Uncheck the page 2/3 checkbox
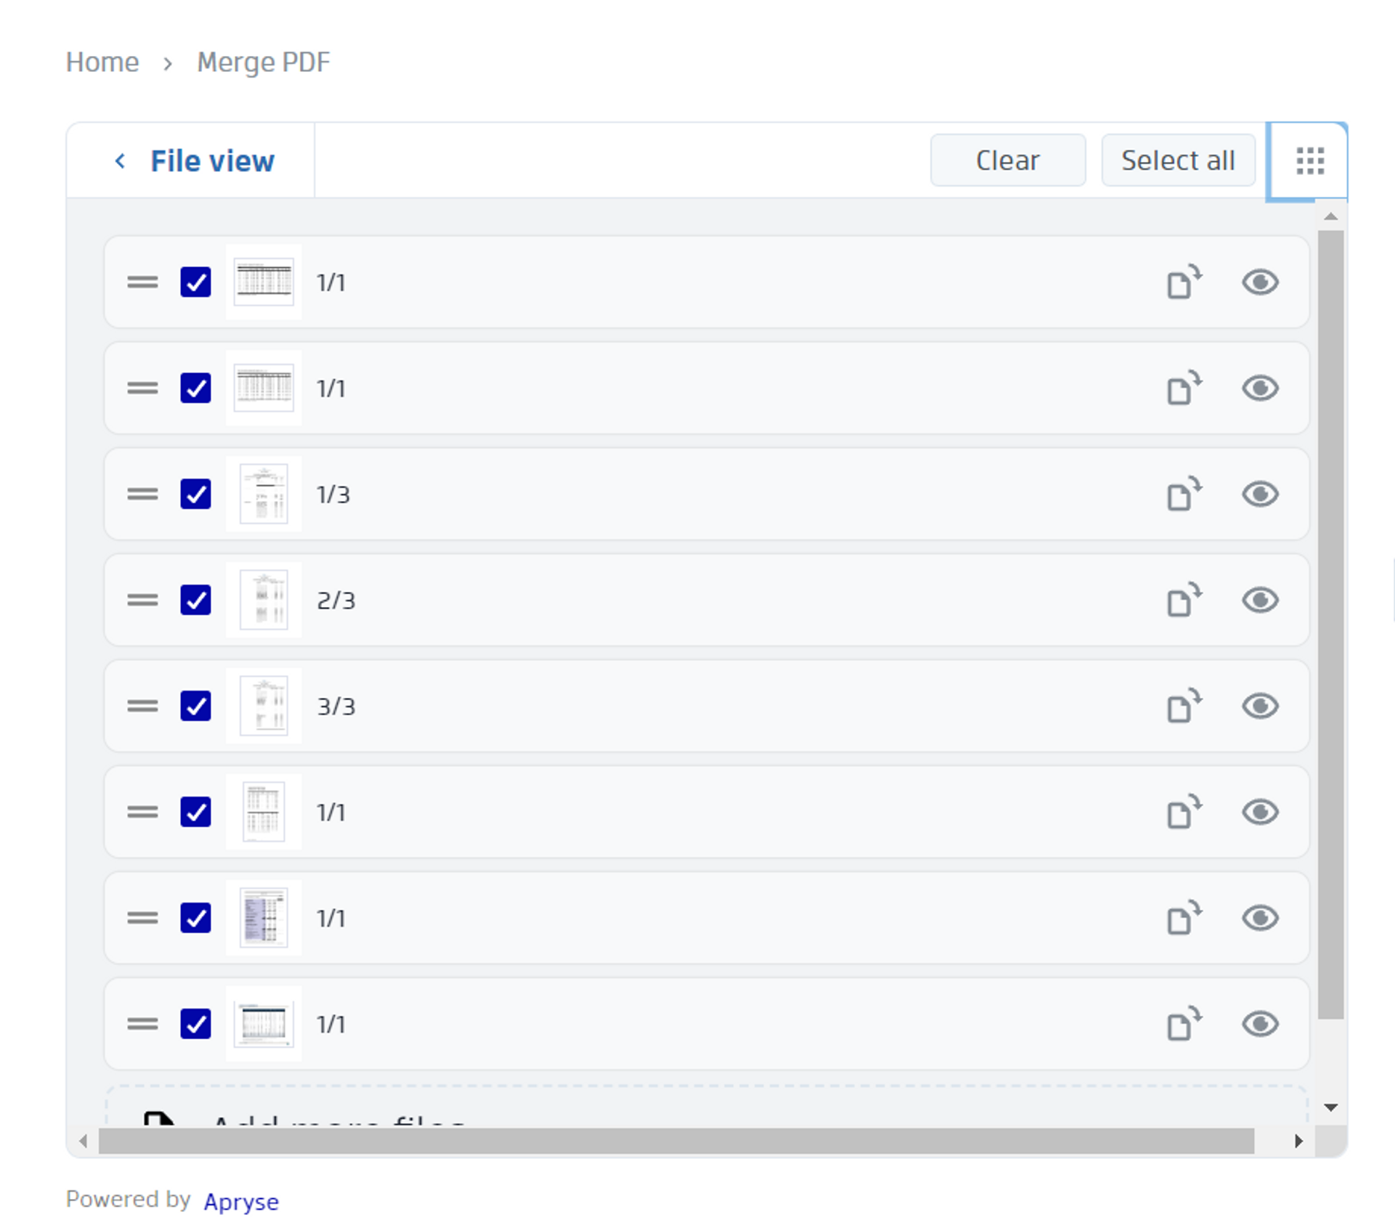 point(195,600)
